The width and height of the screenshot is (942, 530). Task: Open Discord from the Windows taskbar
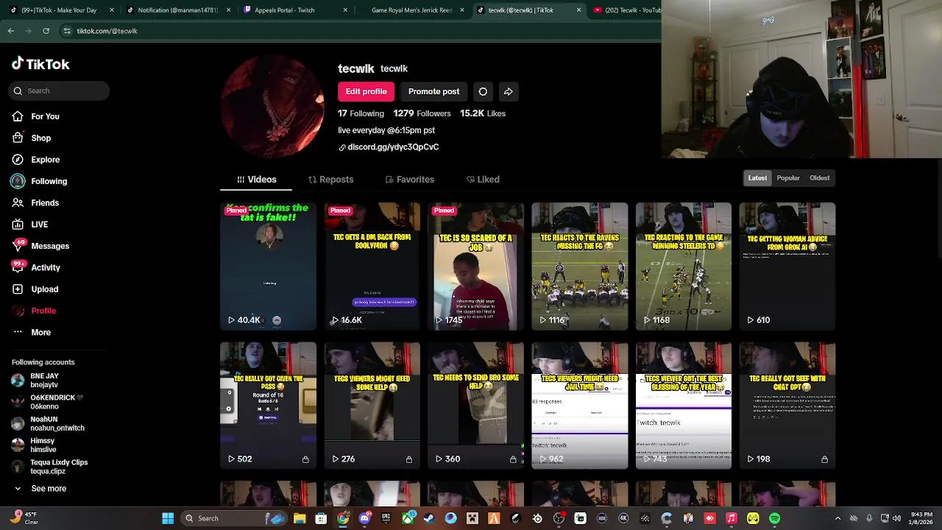[x=364, y=518]
